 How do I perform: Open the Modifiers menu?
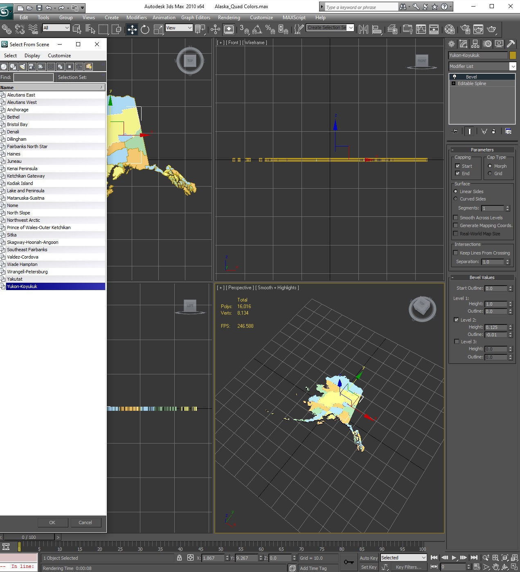136,18
